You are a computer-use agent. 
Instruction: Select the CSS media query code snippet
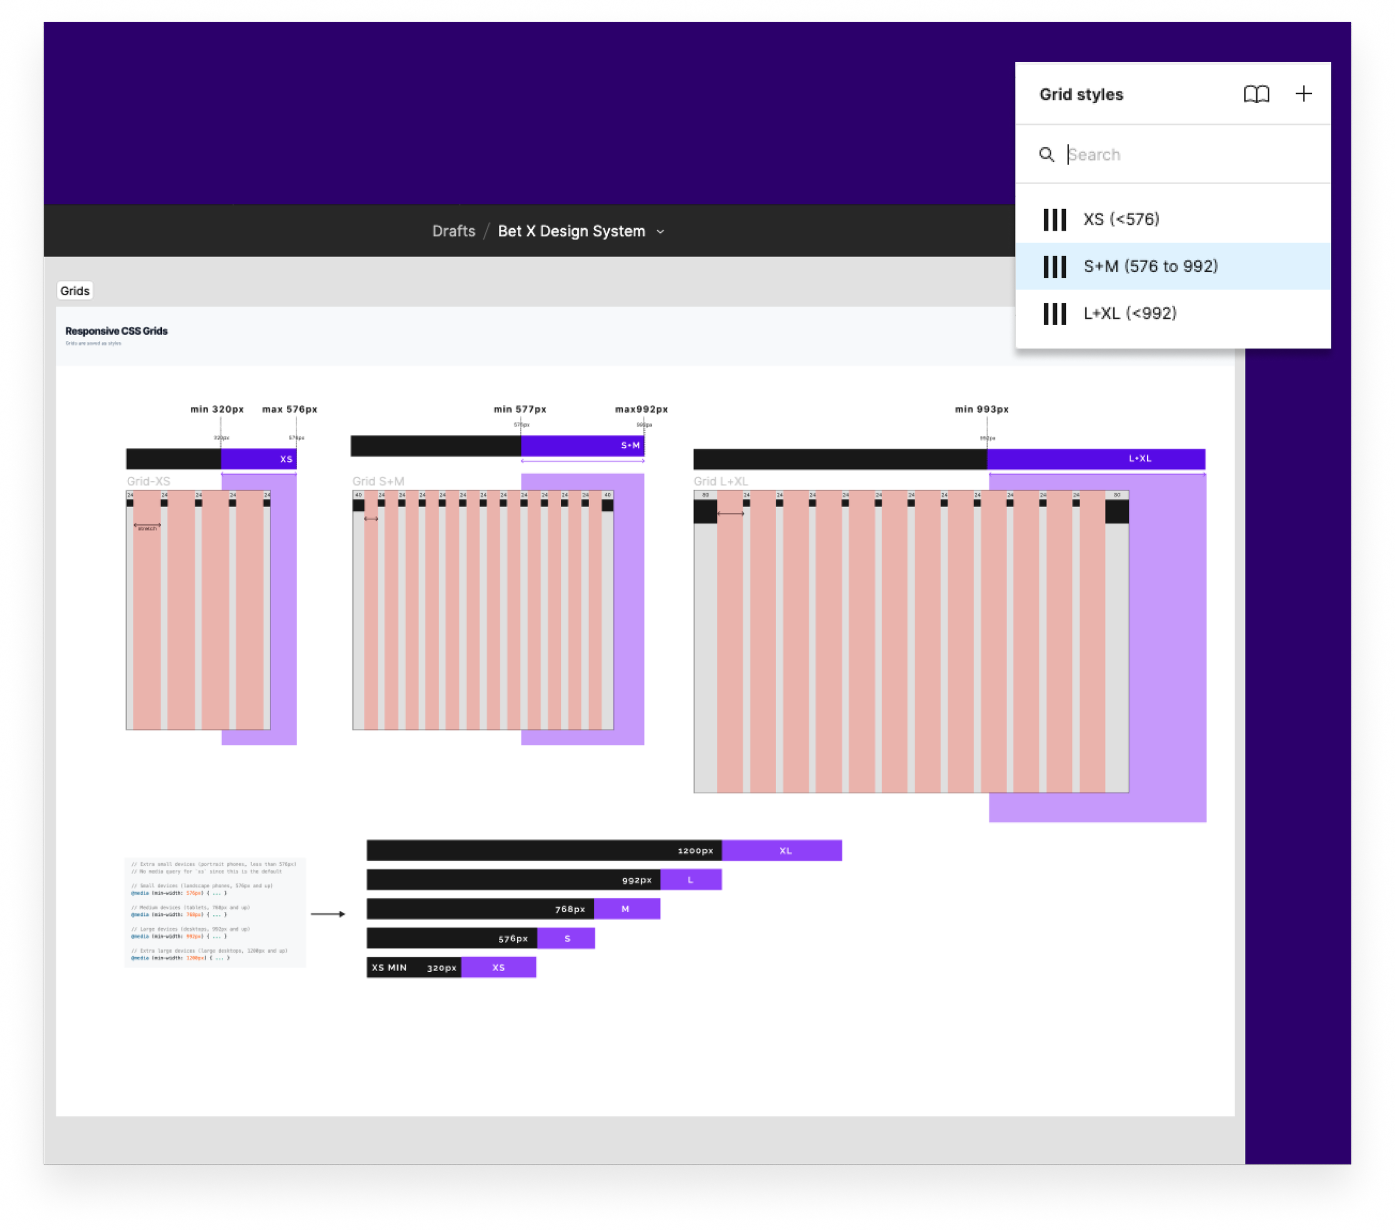coord(215,911)
